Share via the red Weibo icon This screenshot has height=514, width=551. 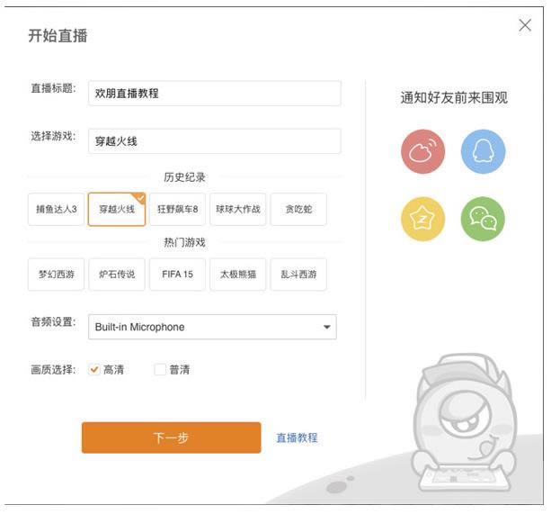pyautogui.click(x=422, y=151)
